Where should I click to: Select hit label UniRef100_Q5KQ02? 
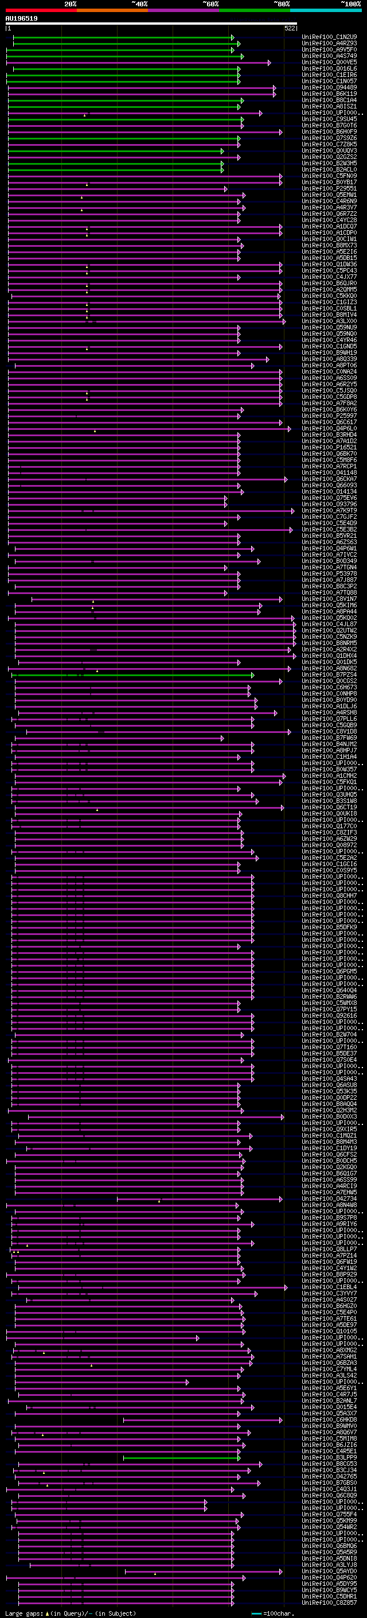[x=329, y=618]
